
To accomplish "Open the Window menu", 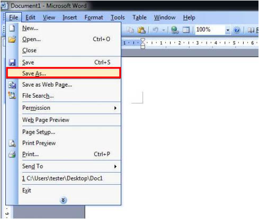I will click(165, 17).
